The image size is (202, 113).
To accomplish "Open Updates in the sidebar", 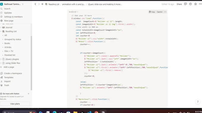I will [x=8, y=13].
